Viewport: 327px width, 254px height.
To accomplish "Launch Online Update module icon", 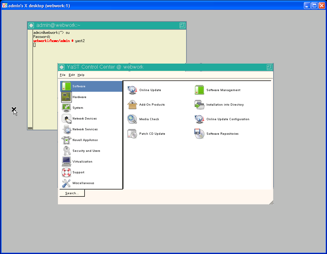I will click(132, 90).
